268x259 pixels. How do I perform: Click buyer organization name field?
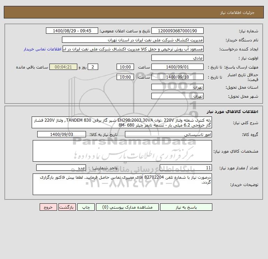[x=133, y=40]
